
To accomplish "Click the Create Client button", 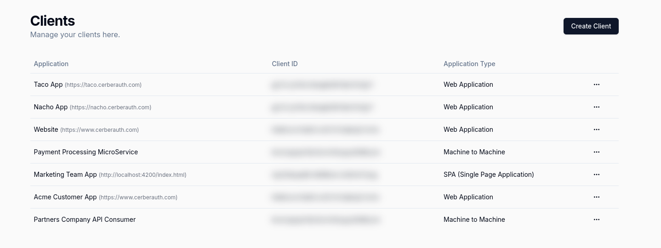I will coord(591,26).
